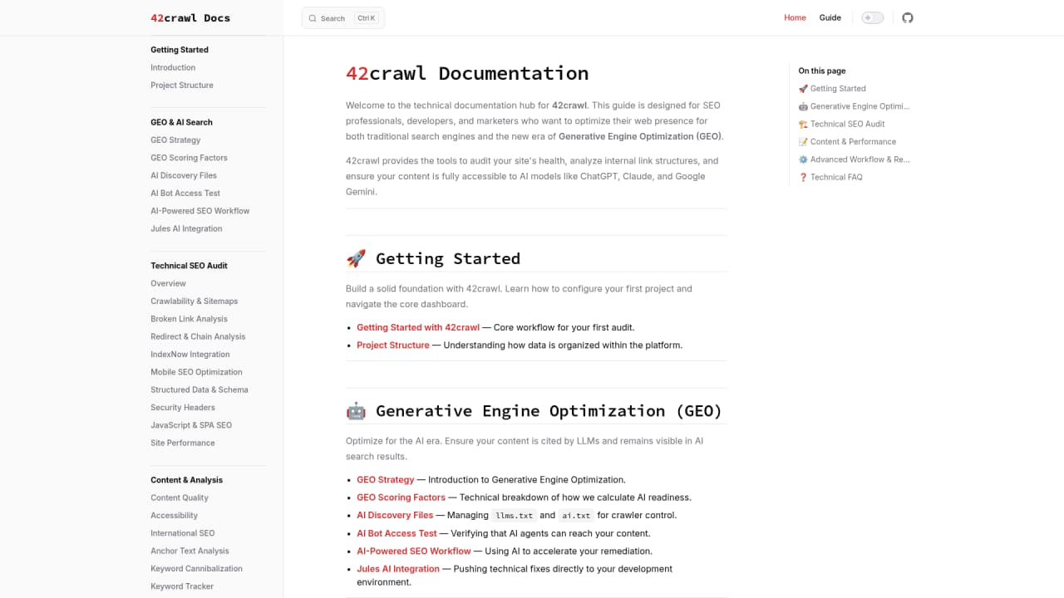This screenshot has width=1064, height=598.
Task: Select Accessibility in the sidebar
Action: [174, 516]
